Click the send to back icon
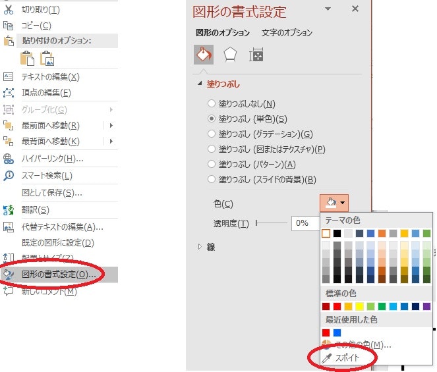This screenshot has height=372, width=437. click(9, 141)
